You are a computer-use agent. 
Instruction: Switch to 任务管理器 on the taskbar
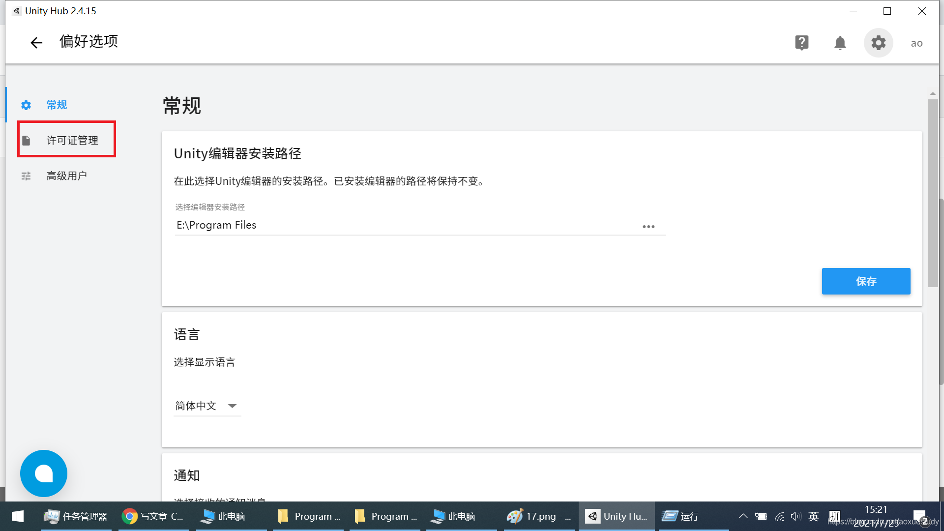(x=76, y=516)
